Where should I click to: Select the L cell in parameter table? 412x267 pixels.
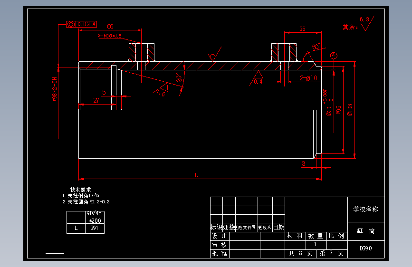(76, 229)
